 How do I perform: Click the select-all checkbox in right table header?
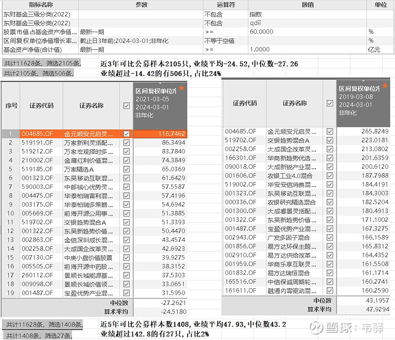[329, 103]
